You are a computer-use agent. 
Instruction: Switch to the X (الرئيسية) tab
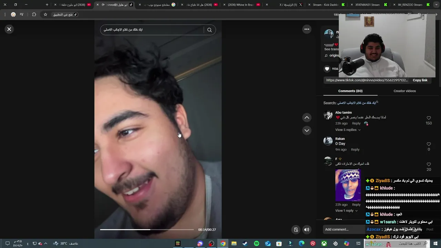click(x=284, y=5)
